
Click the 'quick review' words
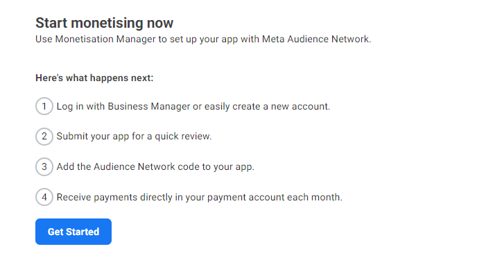[182, 137]
